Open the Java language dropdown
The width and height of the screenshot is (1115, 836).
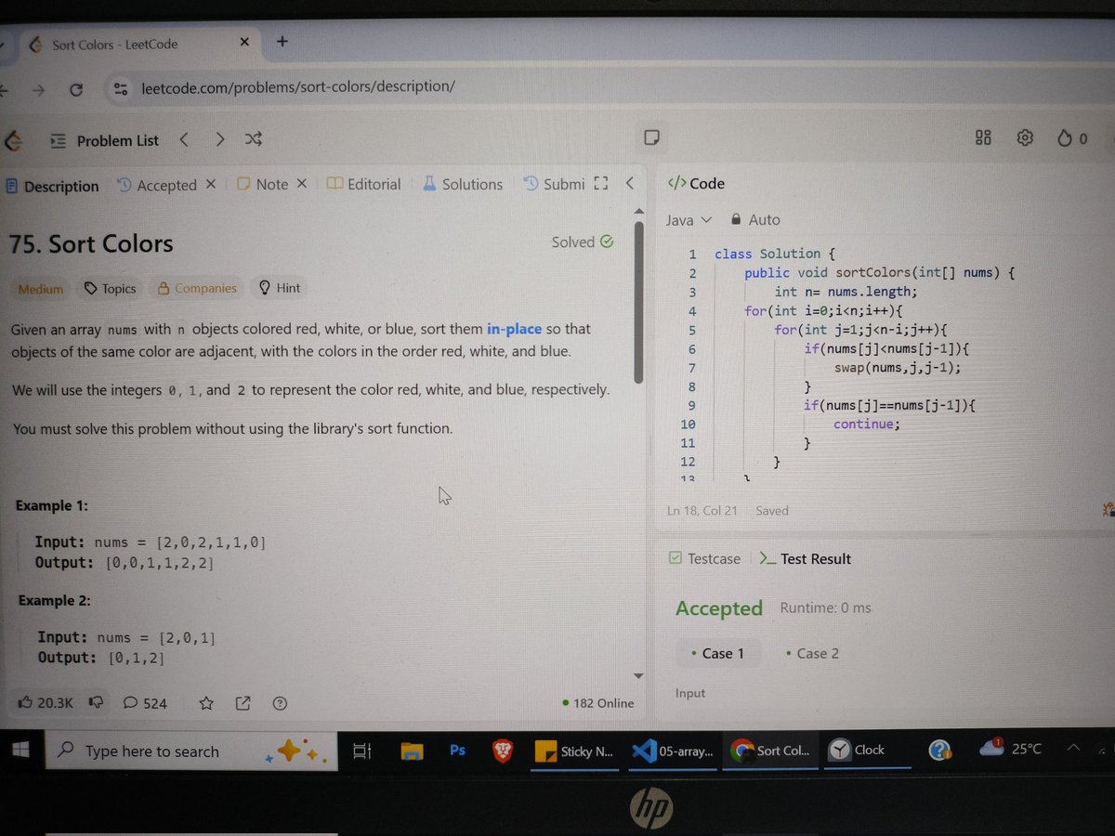tap(689, 220)
